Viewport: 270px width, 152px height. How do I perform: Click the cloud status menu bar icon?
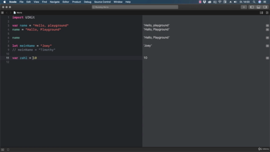[210, 2]
